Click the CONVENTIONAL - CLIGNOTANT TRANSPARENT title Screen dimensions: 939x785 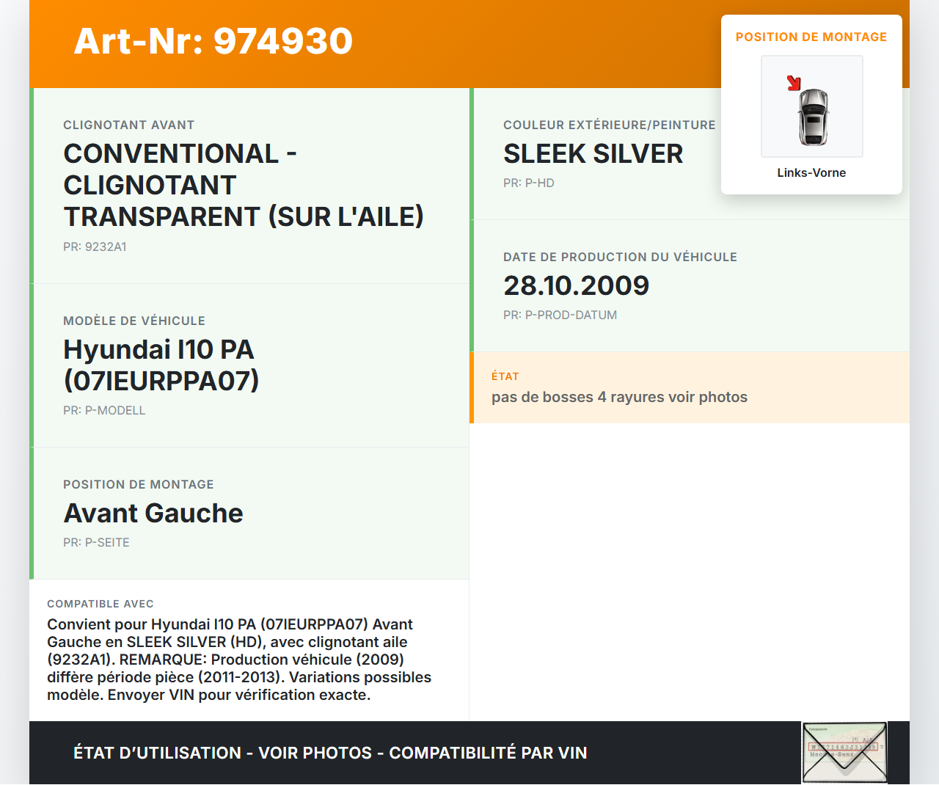pos(243,185)
